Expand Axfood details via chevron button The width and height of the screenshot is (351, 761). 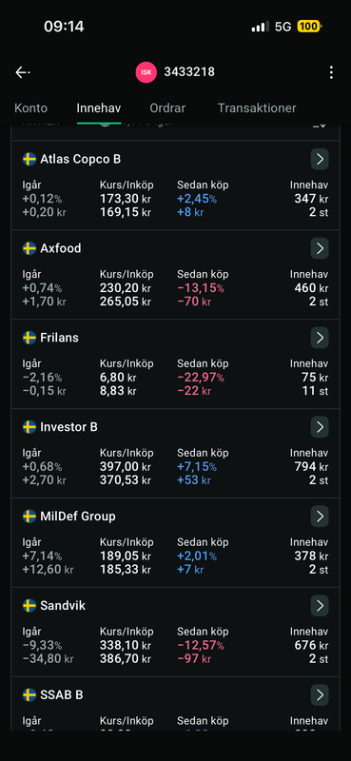[x=320, y=248]
